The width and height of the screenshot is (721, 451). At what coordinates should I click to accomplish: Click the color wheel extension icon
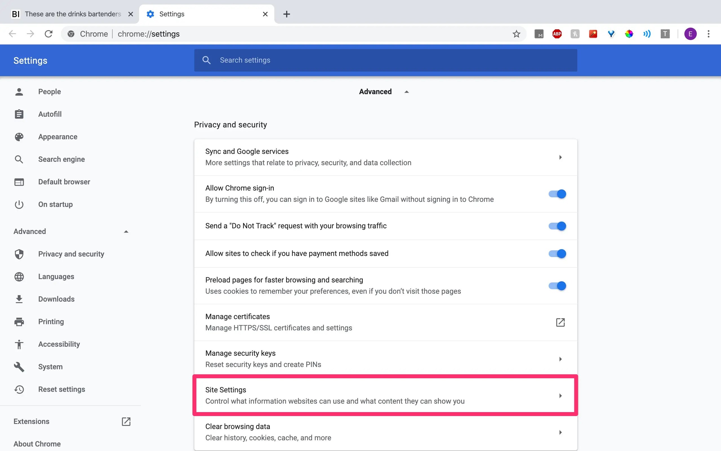629,34
